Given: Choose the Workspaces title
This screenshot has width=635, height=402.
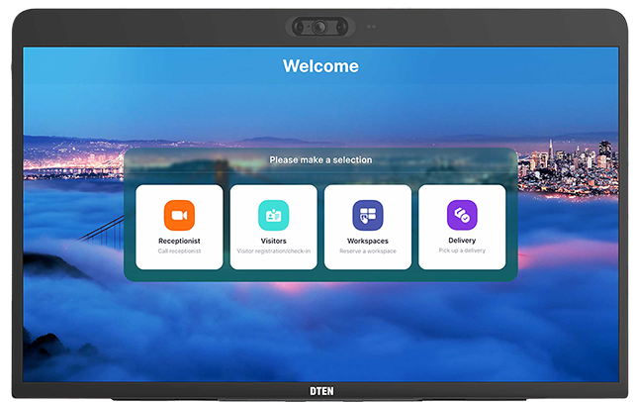Looking at the screenshot, I should click(x=368, y=241).
